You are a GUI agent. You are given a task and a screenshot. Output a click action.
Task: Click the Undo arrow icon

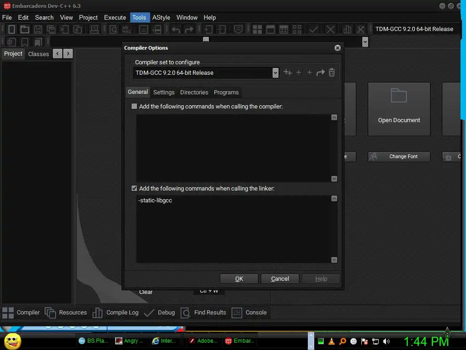176,30
